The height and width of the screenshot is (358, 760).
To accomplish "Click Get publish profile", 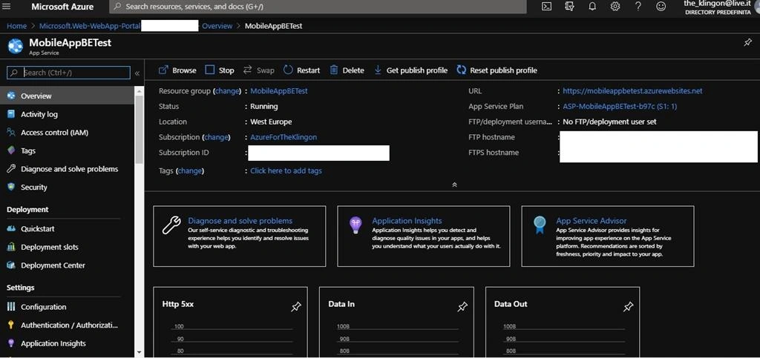I will 410,70.
